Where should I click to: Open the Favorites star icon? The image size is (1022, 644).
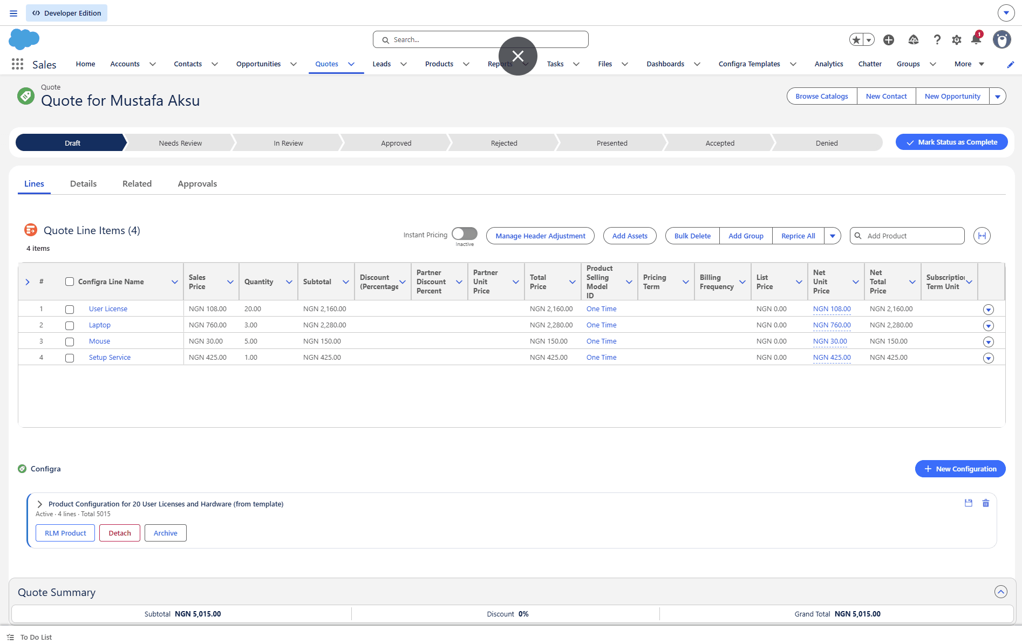tap(856, 40)
